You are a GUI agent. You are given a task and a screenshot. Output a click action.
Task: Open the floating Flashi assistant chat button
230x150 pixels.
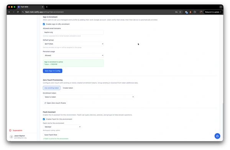click(x=217, y=136)
